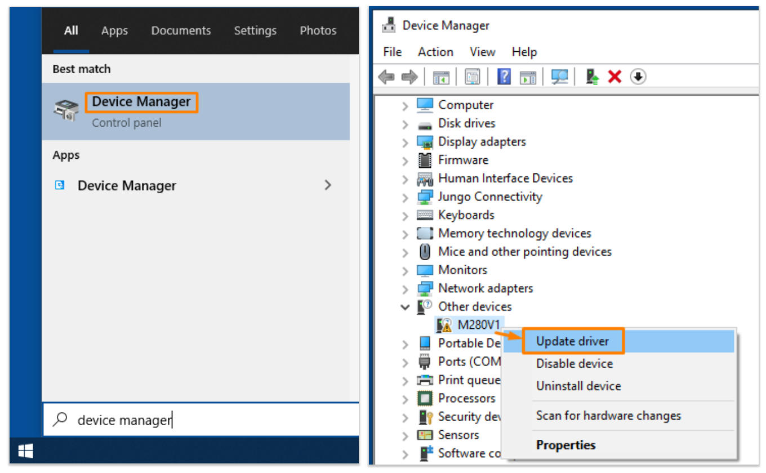
Task: Click the Scan for hardware changes toolbar icon
Action: click(x=559, y=77)
